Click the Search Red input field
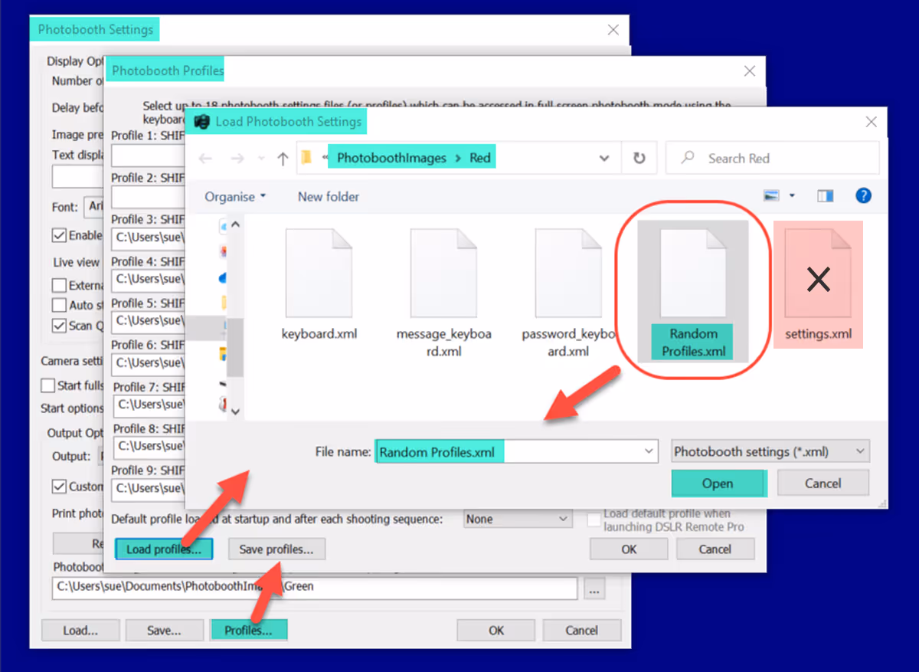 (773, 159)
